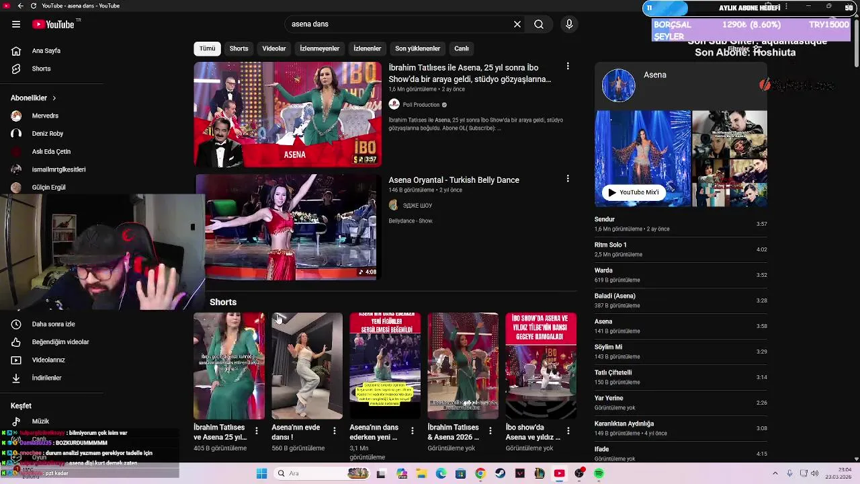Image resolution: width=860 pixels, height=484 pixels.
Task: Open the YouTube hamburger guide menu
Action: click(16, 24)
